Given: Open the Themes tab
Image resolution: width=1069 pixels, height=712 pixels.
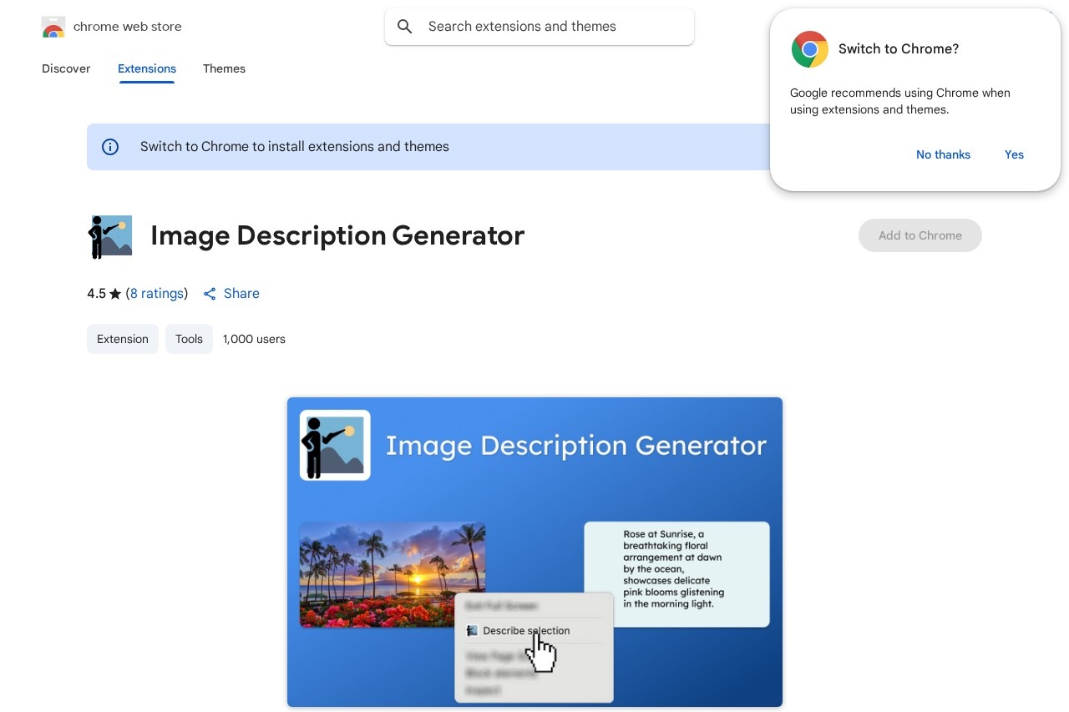Looking at the screenshot, I should point(224,68).
